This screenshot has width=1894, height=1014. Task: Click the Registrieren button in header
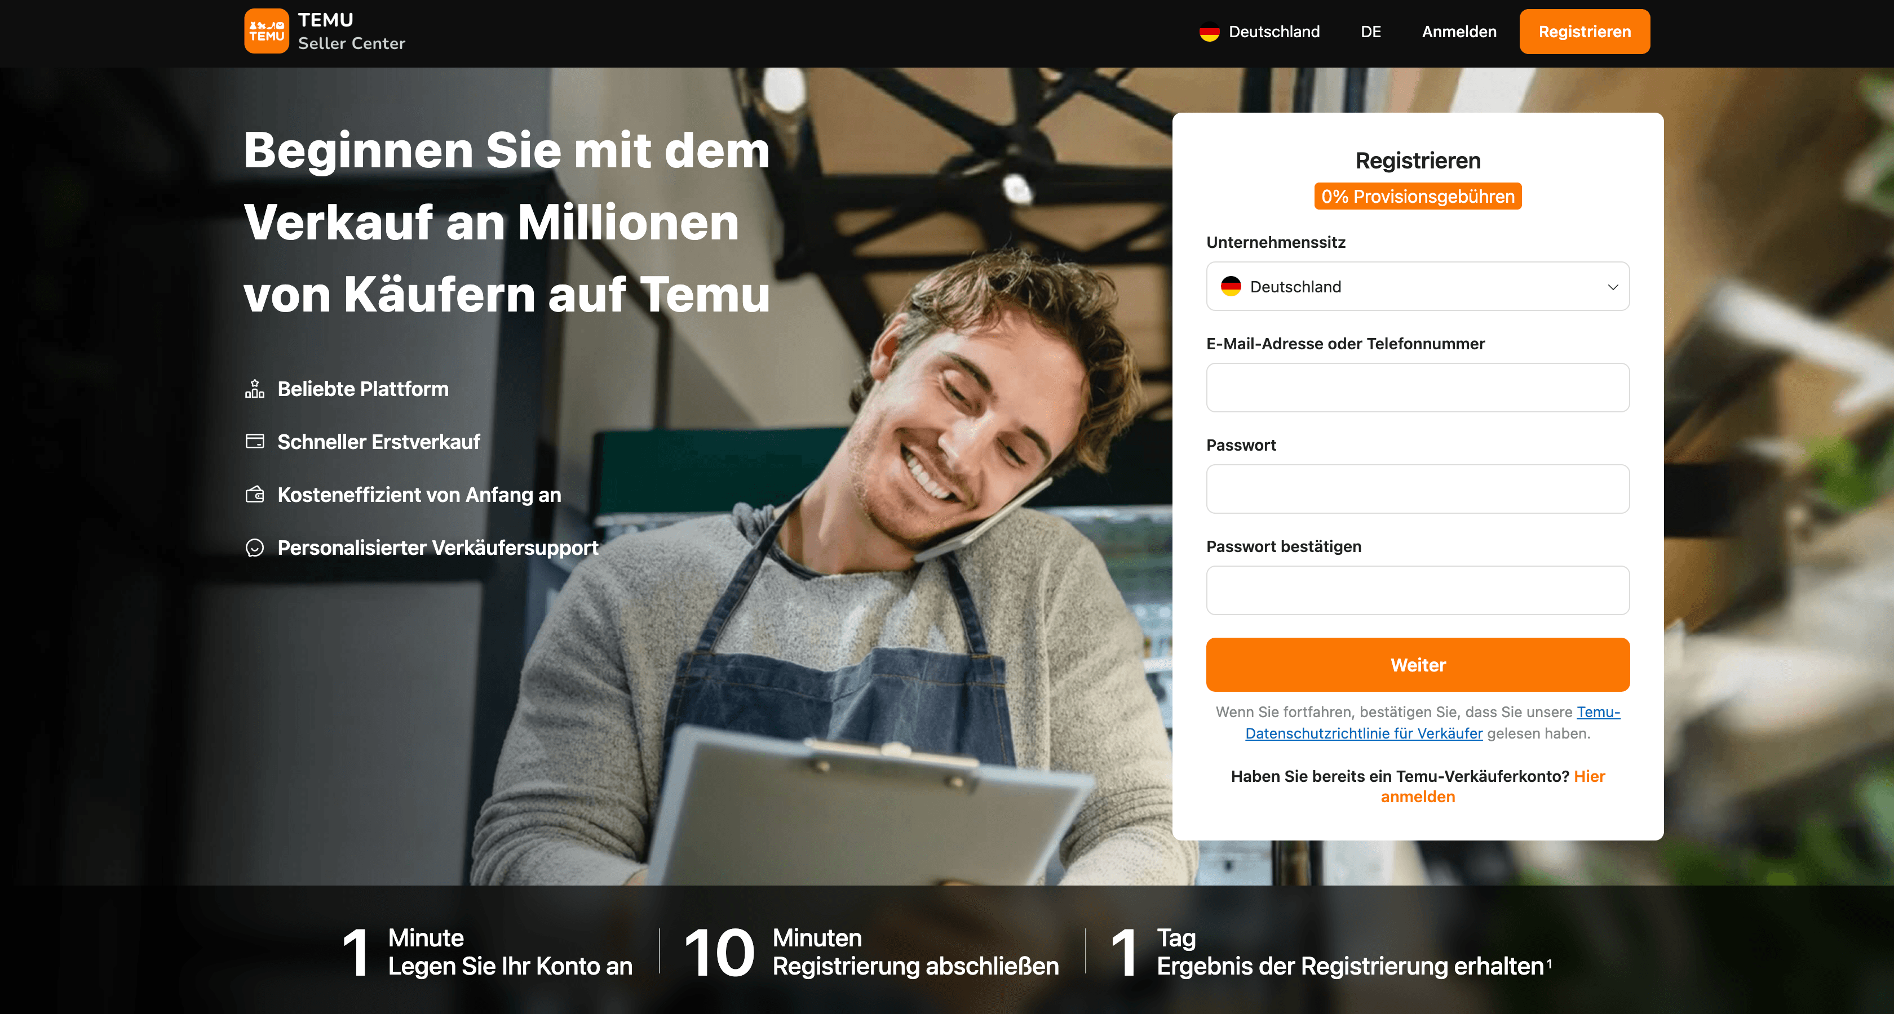click(x=1585, y=32)
